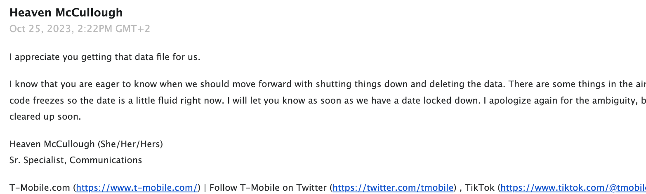Follow the twitter.com/tmobile link
The image size is (646, 194).
[x=393, y=188]
